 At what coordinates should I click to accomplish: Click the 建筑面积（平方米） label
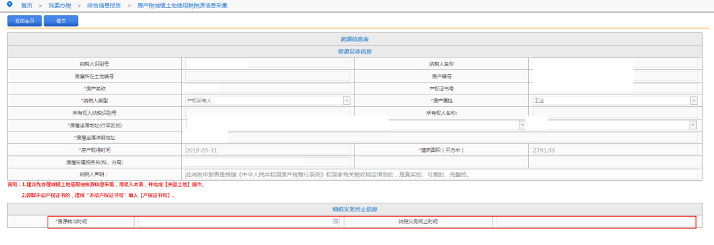pos(441,149)
